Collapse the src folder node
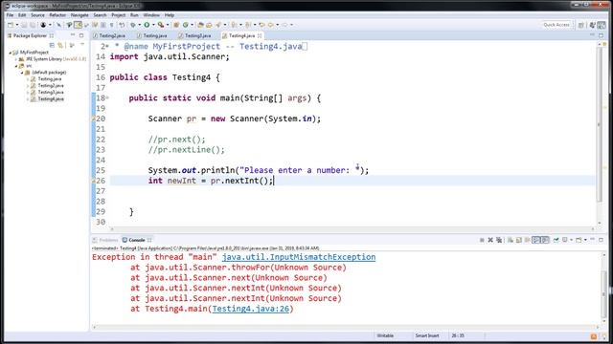The image size is (613, 344). (16, 66)
